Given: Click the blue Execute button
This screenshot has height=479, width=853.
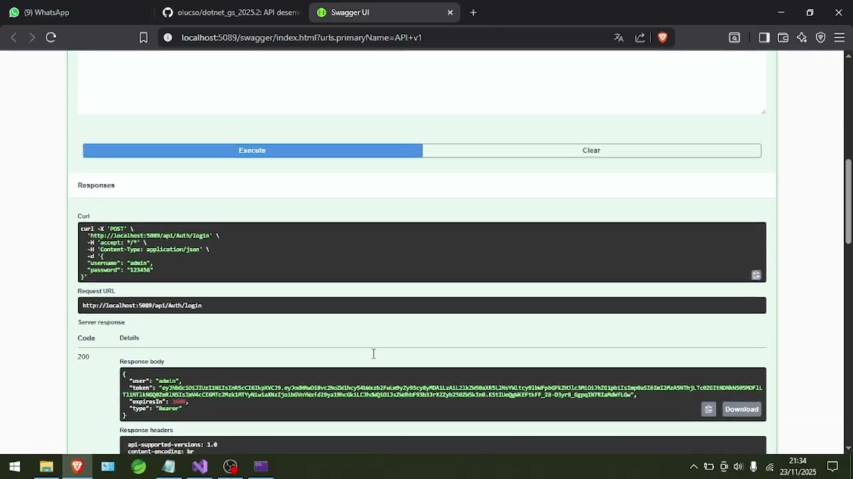Looking at the screenshot, I should 253,150.
